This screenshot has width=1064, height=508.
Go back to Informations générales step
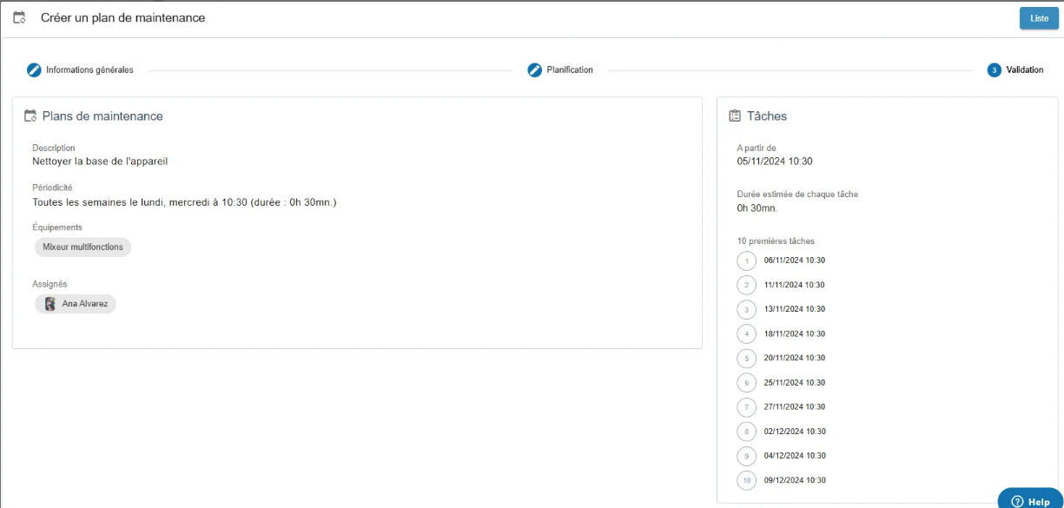(x=89, y=70)
